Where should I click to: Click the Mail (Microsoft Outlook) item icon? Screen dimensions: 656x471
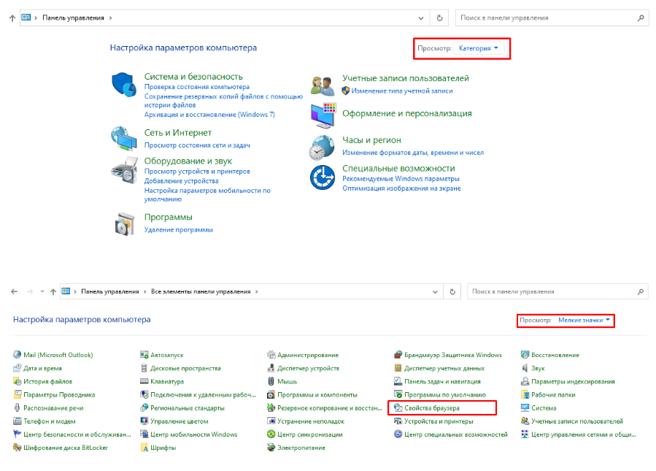click(x=18, y=355)
